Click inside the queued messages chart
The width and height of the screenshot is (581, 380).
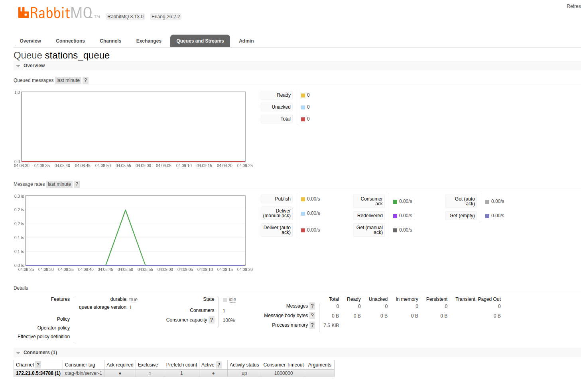click(133, 127)
